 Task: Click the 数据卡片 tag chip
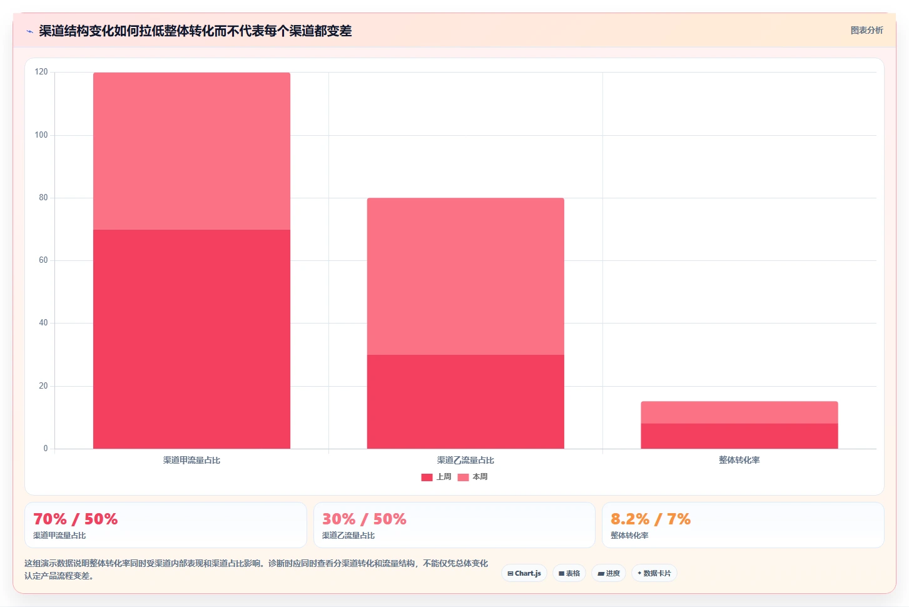point(654,573)
